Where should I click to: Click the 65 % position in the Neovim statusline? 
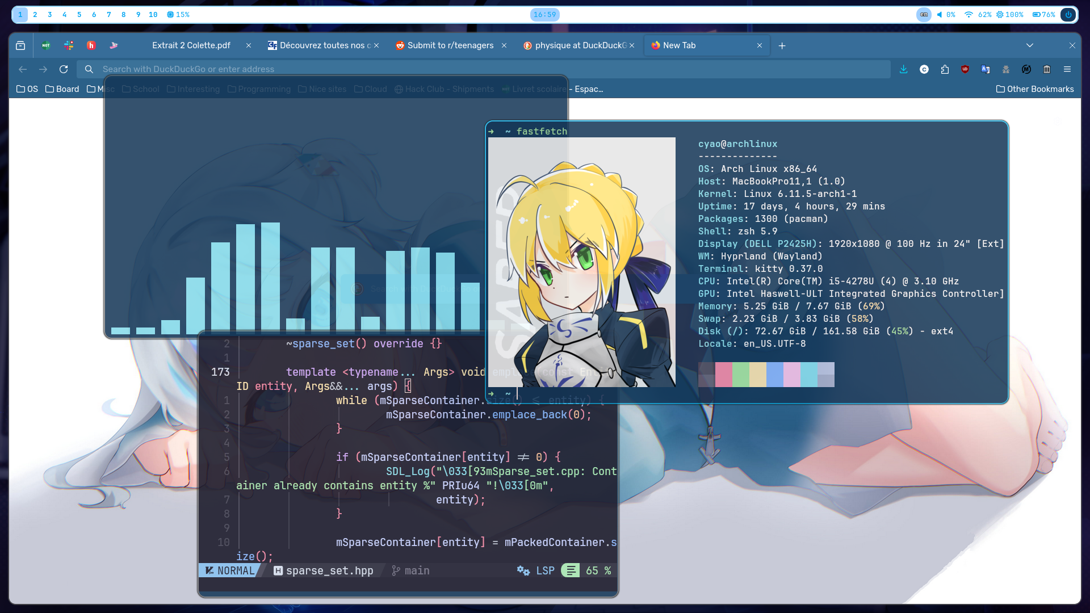point(598,570)
